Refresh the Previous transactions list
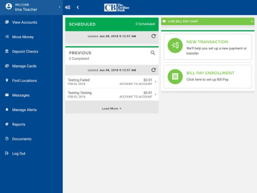Image resolution: width=257 pixels, height=193 pixels. tap(153, 70)
